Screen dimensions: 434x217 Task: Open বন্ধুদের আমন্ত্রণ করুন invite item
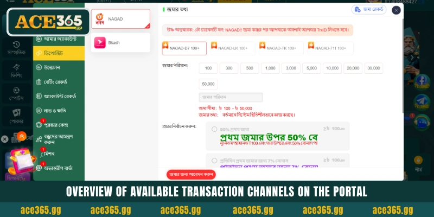coord(59,139)
